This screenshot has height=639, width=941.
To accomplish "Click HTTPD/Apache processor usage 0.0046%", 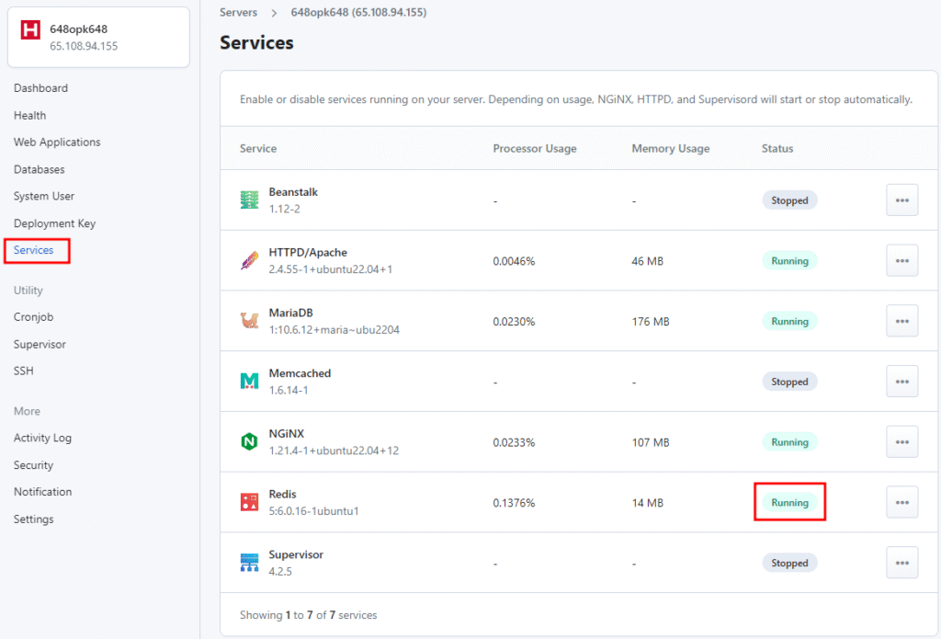I will (x=514, y=260).
